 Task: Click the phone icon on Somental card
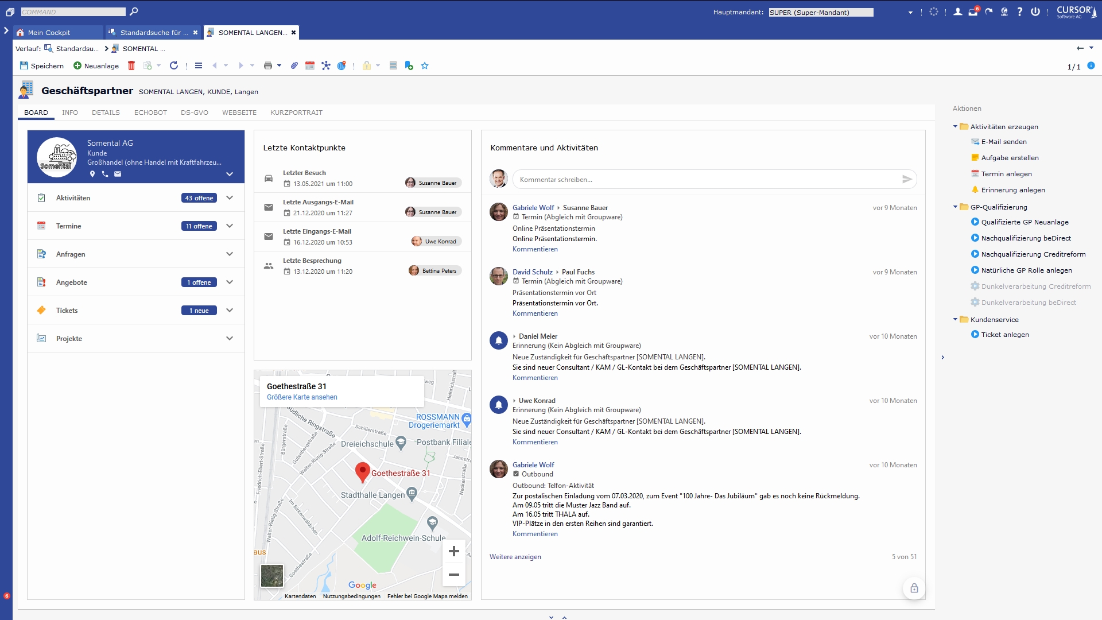105,174
